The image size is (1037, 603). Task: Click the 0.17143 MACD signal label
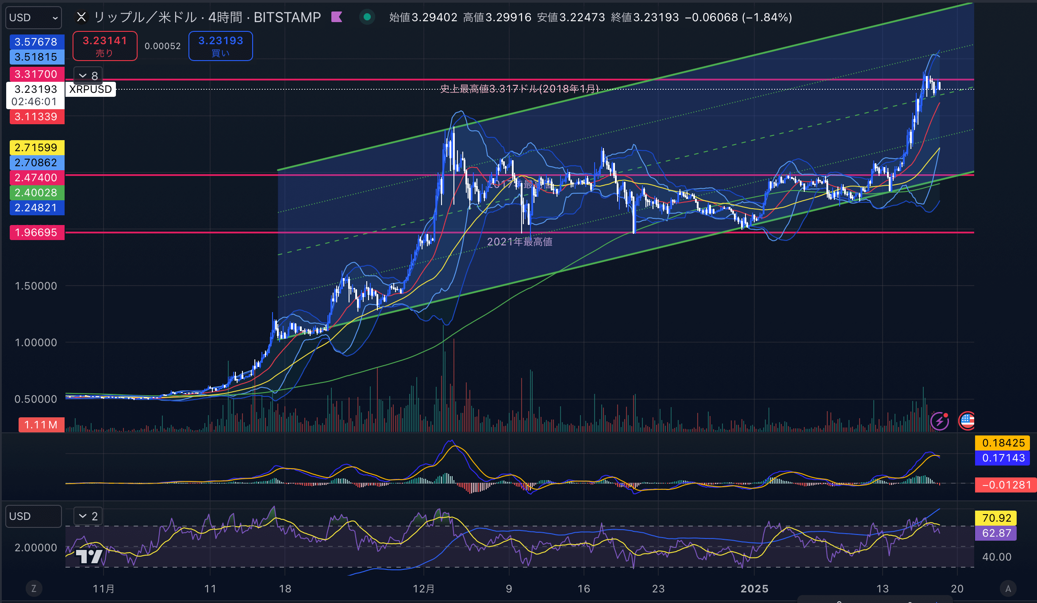click(x=1003, y=458)
